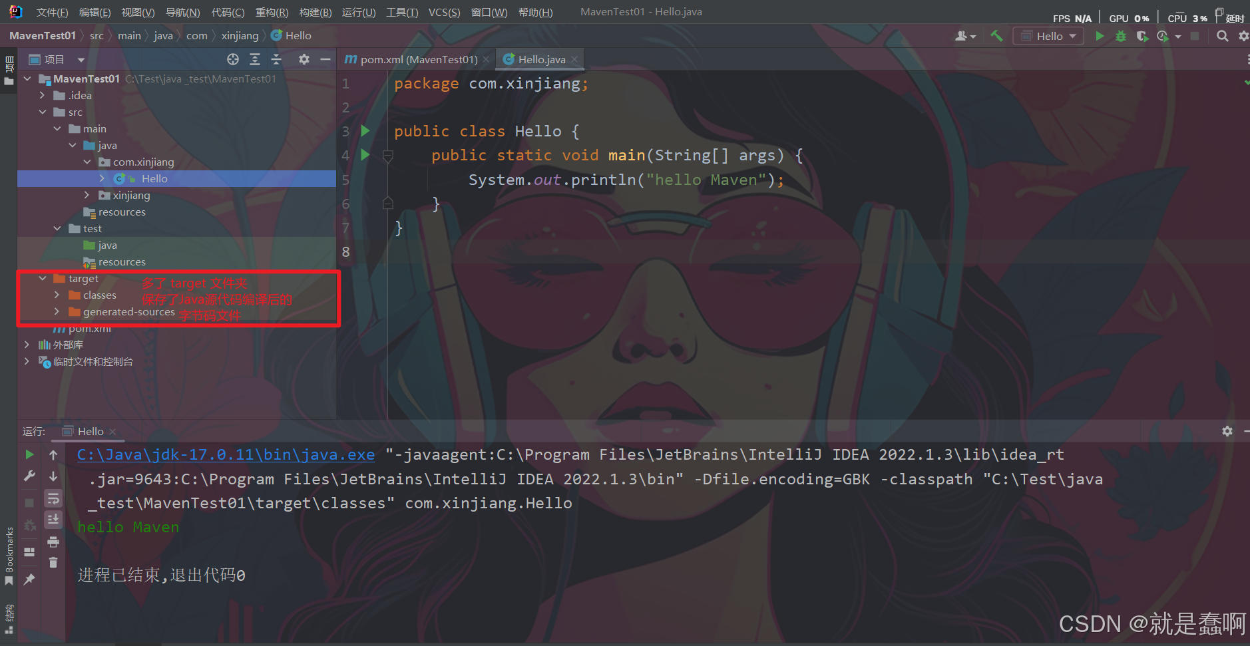Select the Hello class in project tree
The height and width of the screenshot is (646, 1250).
point(176,178)
